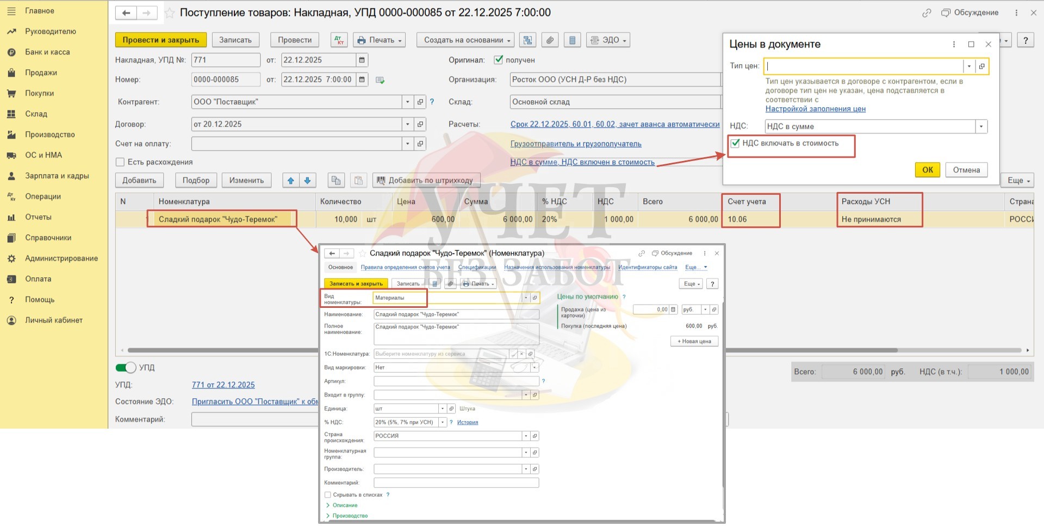1044x526 pixels.
Task: Copy selected rows icon in table toolbar
Action: click(x=336, y=181)
